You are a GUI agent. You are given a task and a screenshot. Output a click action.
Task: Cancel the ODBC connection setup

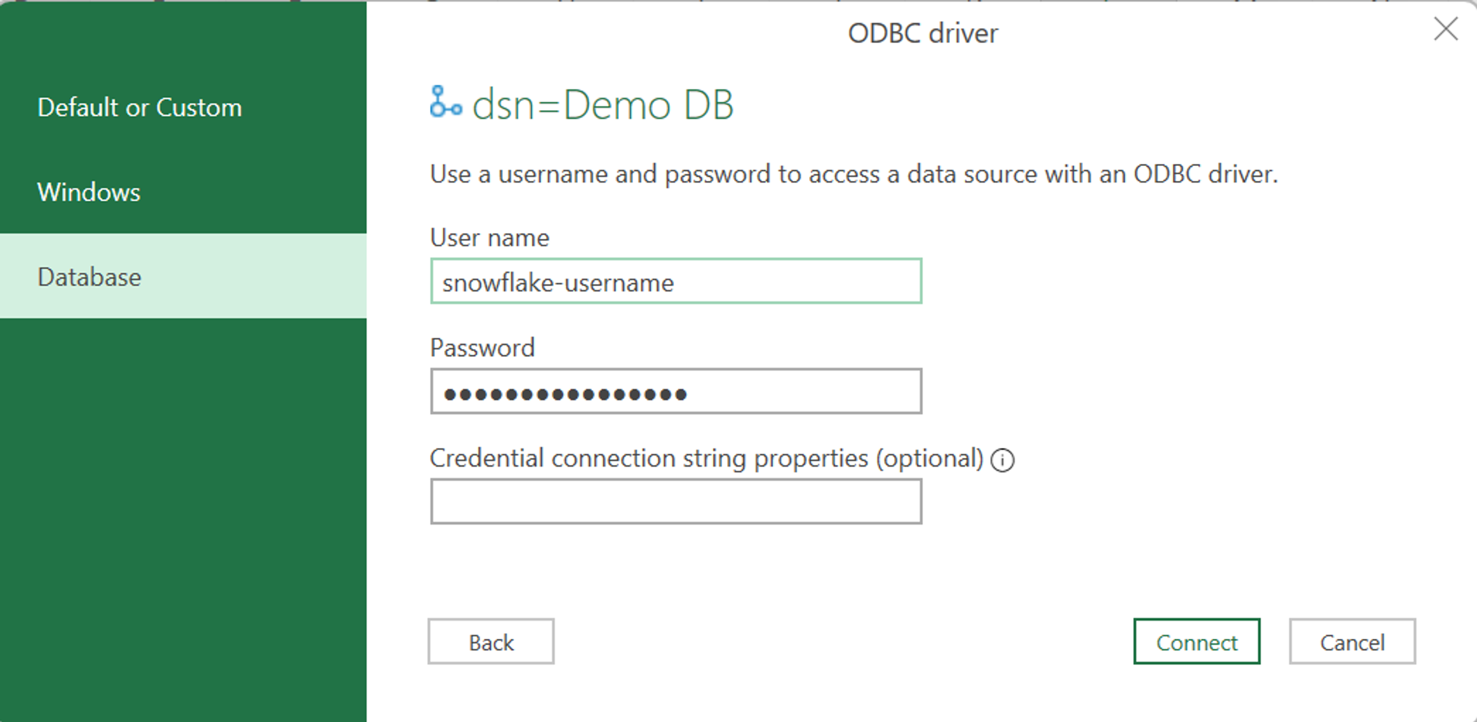(x=1352, y=642)
